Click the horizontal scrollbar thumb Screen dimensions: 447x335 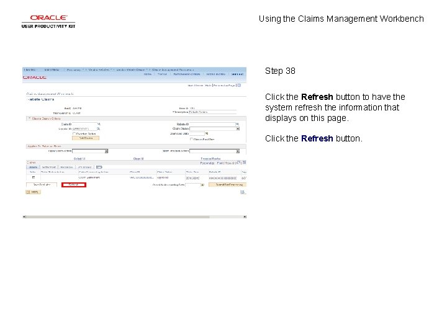point(118,217)
